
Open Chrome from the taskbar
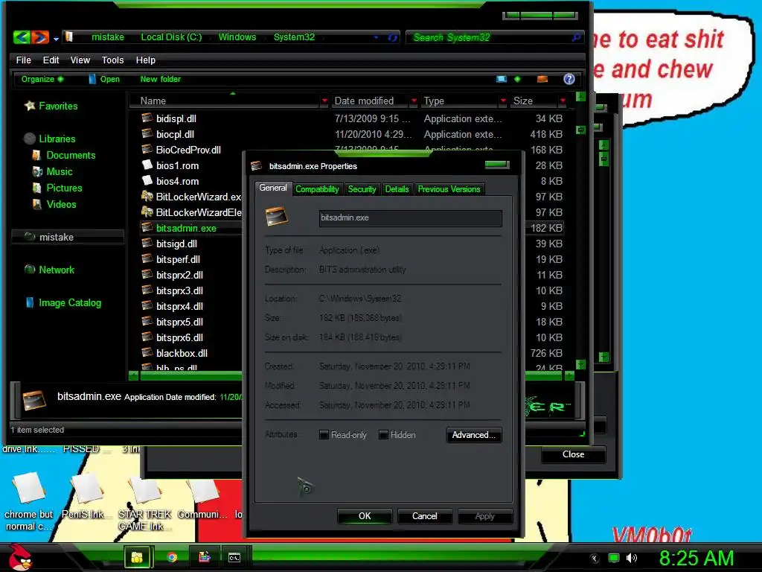point(172,557)
